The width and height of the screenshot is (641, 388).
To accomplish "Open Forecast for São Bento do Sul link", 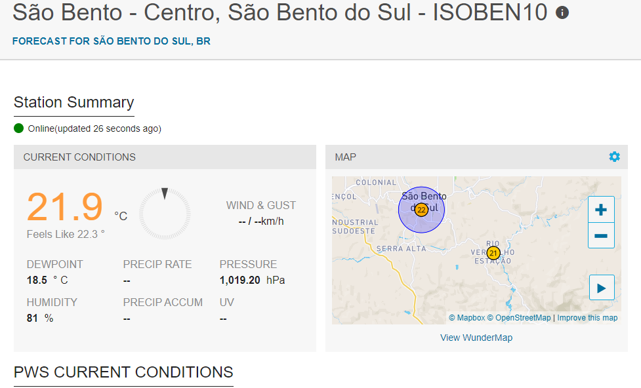I will coord(111,41).
